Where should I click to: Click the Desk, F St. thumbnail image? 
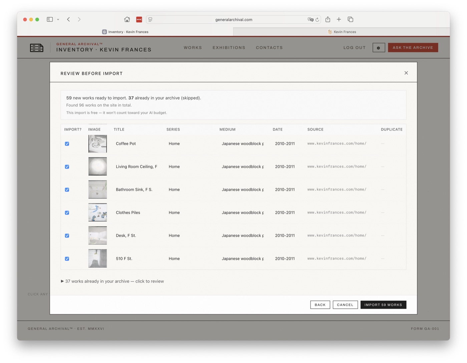tap(97, 236)
